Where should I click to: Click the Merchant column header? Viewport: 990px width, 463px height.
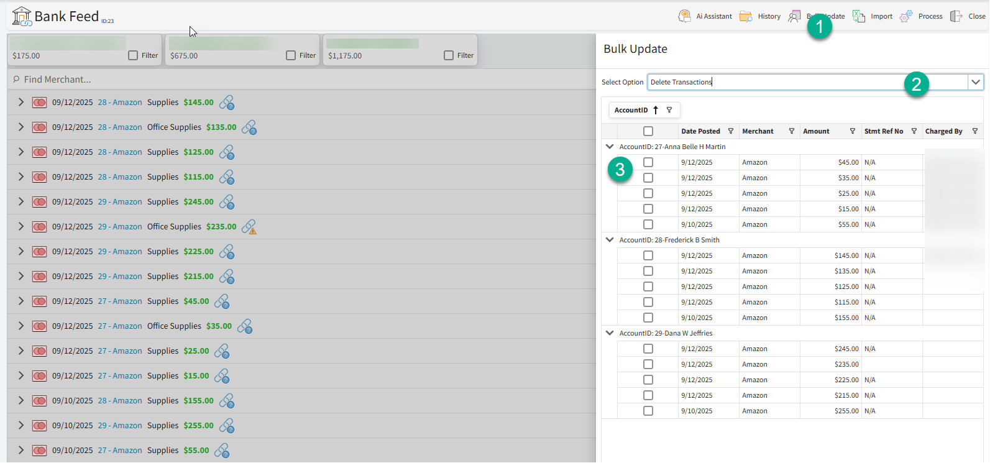pos(758,131)
